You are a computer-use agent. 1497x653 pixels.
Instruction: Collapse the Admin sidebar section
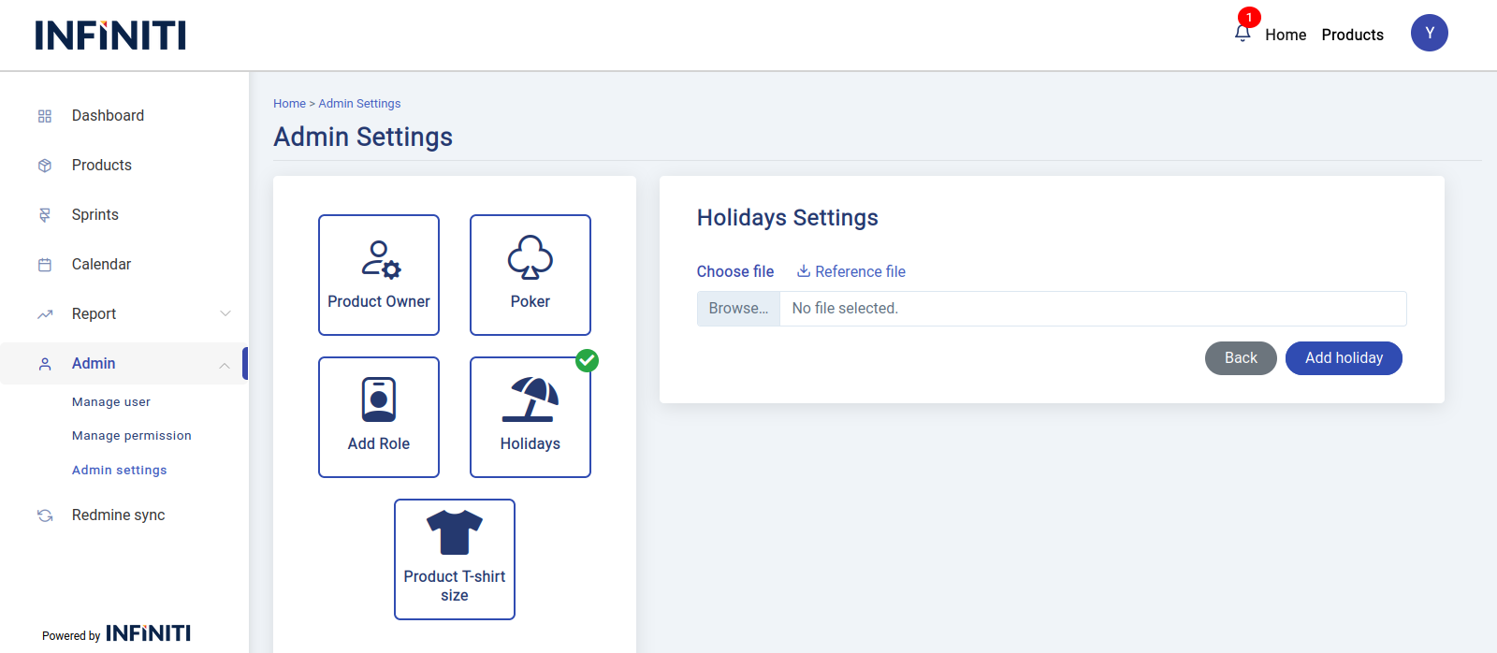[225, 365]
